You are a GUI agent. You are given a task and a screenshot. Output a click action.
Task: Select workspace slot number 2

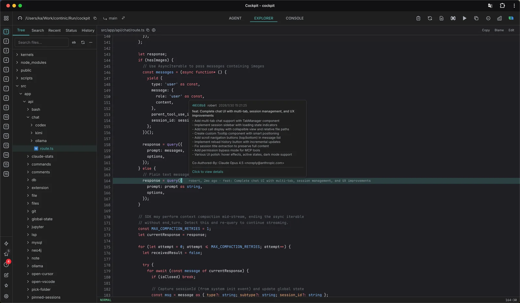pyautogui.click(x=6, y=41)
